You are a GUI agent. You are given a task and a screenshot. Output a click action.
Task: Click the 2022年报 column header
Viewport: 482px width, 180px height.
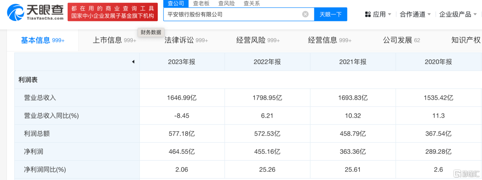(x=267, y=62)
